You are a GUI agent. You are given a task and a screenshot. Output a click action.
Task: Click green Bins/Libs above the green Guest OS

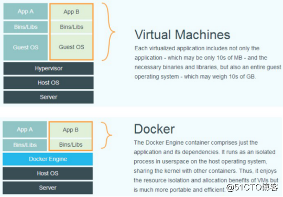[71, 27]
